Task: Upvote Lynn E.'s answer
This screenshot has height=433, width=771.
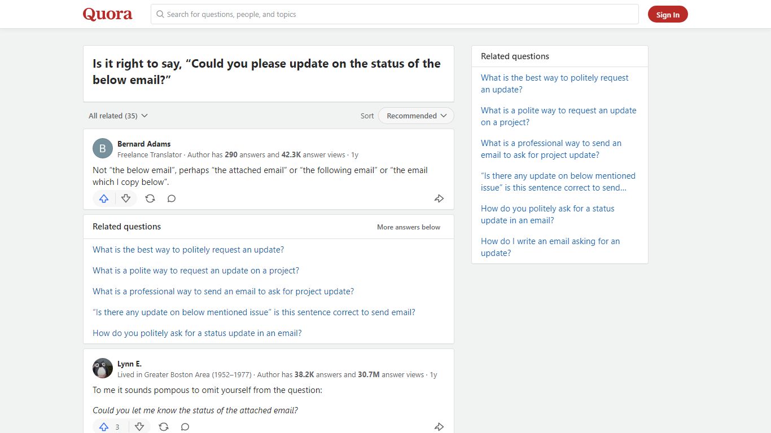Action: [x=104, y=427]
